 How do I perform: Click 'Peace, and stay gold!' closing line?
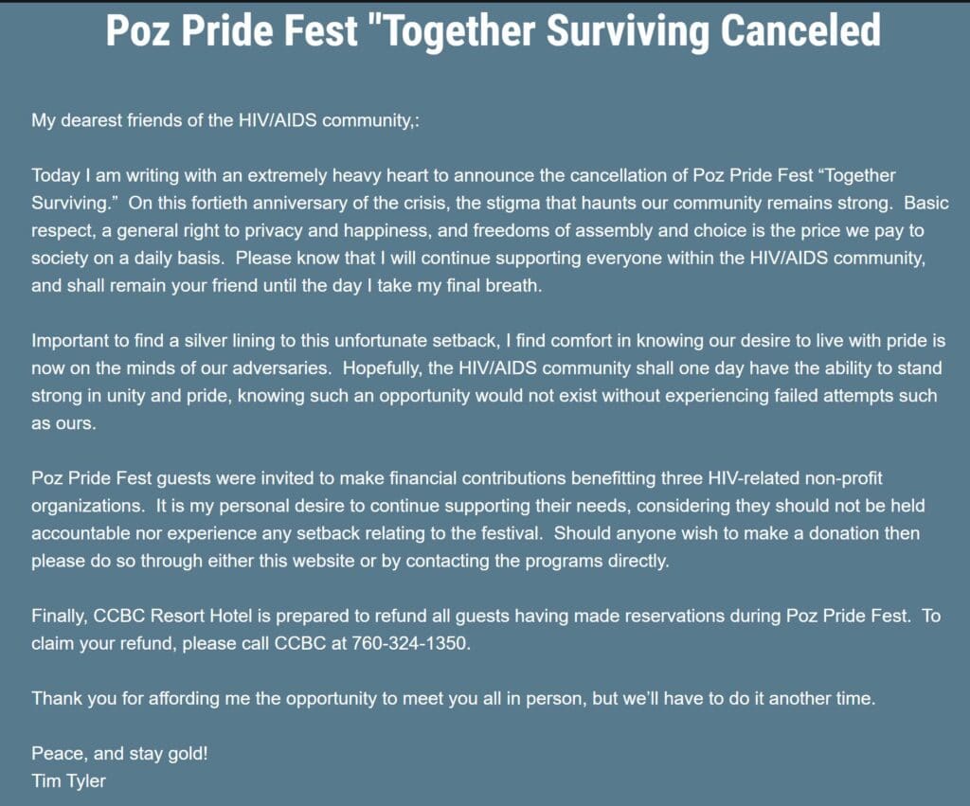pyautogui.click(x=119, y=753)
